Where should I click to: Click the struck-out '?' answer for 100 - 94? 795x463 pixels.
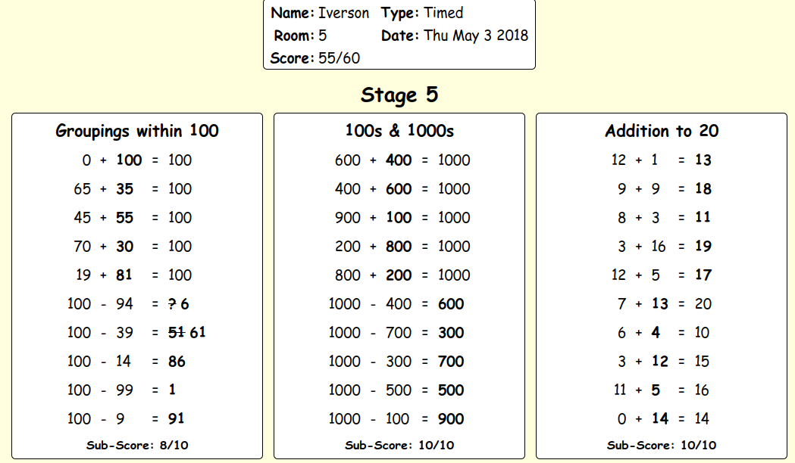172,304
